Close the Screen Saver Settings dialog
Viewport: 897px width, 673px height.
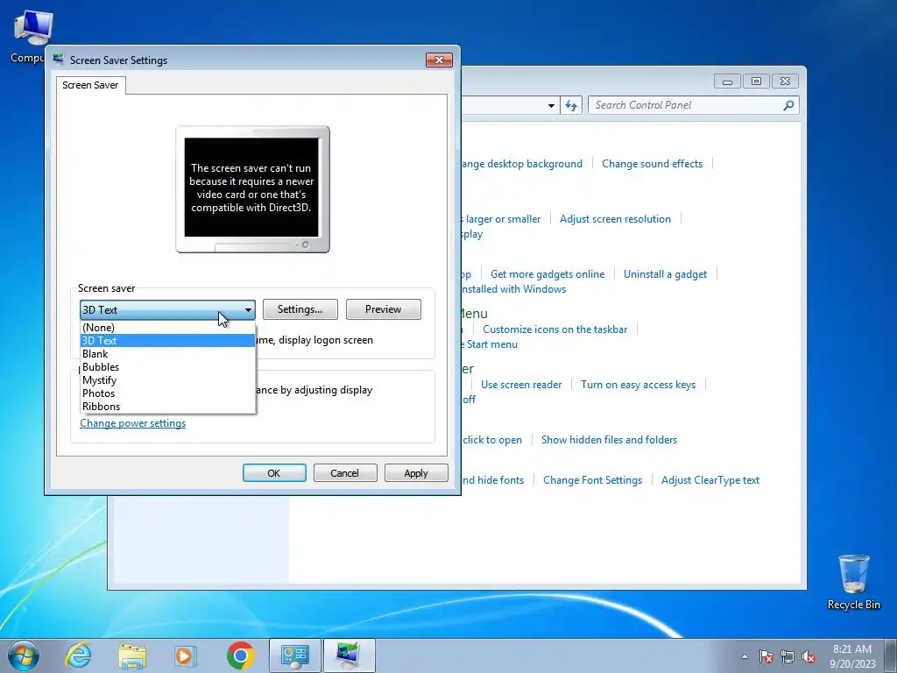click(439, 60)
